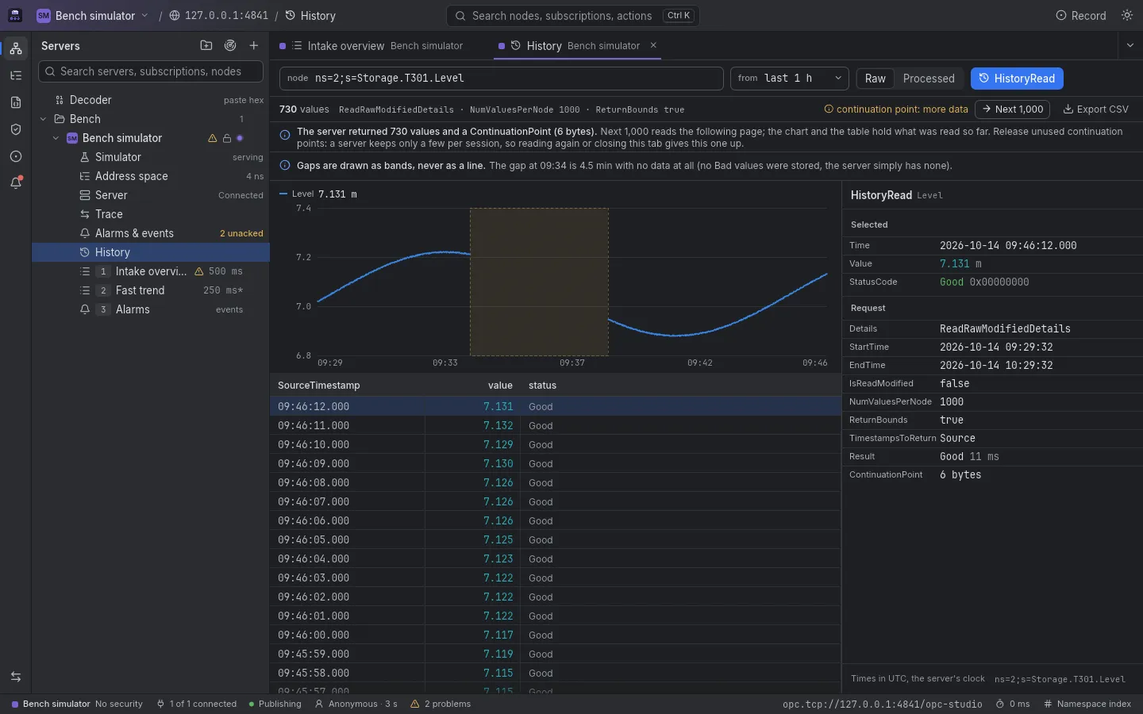
Task: Toggle the Level series legend
Action: [318, 194]
